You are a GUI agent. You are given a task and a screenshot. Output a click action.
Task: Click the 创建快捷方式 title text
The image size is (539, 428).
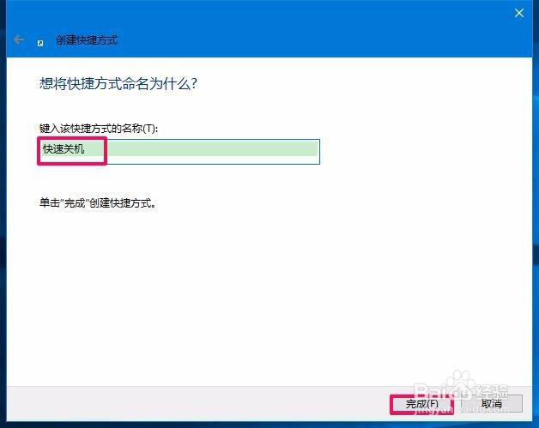87,40
